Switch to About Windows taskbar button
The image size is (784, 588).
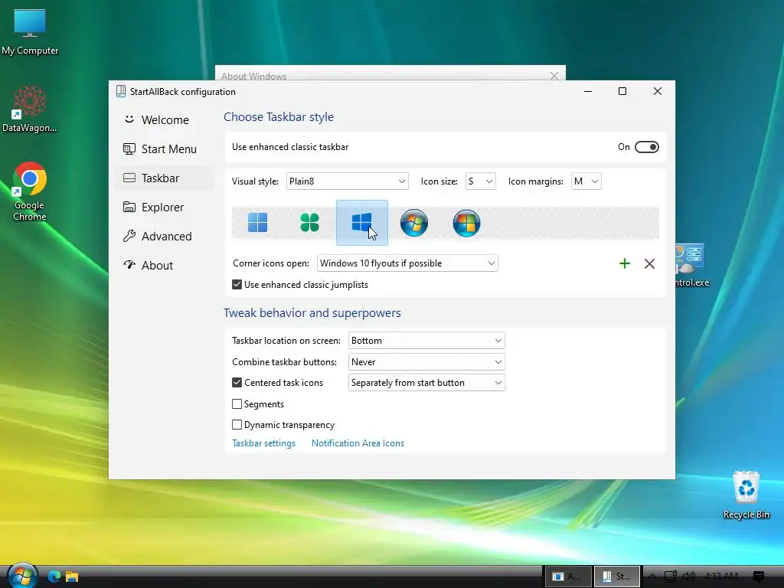(567, 577)
